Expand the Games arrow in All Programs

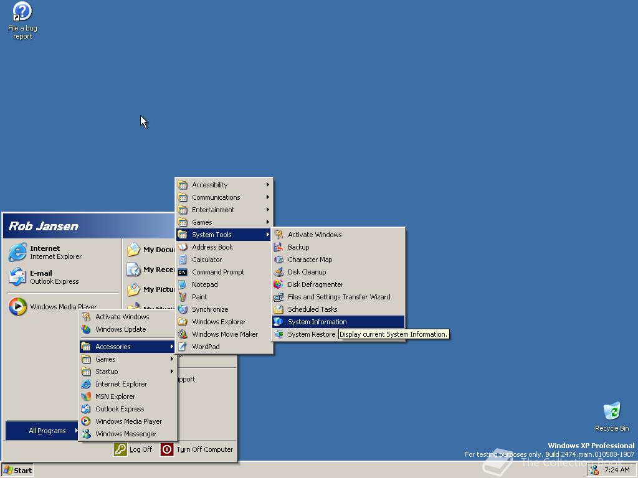tap(172, 359)
